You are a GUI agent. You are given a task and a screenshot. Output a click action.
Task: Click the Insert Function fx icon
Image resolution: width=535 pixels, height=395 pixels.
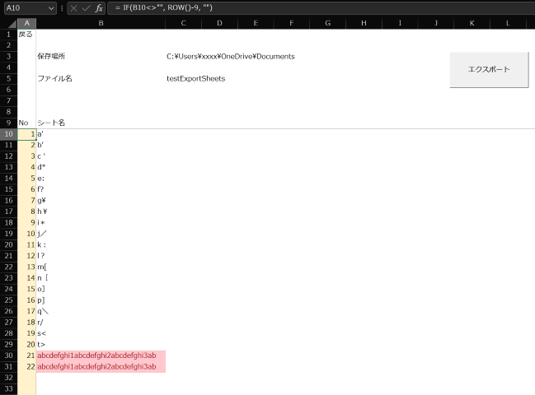click(99, 8)
